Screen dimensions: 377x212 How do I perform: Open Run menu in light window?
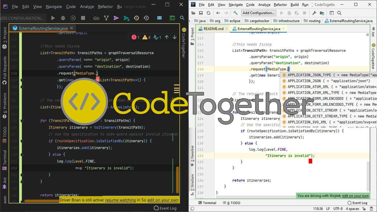pos(305,5)
